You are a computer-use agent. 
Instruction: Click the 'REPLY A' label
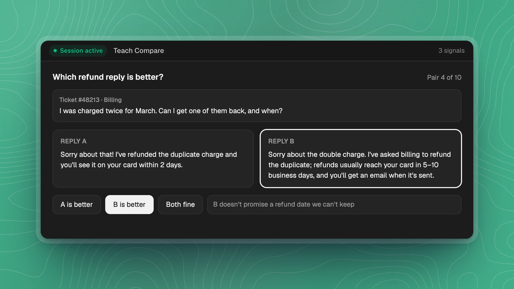(x=73, y=141)
